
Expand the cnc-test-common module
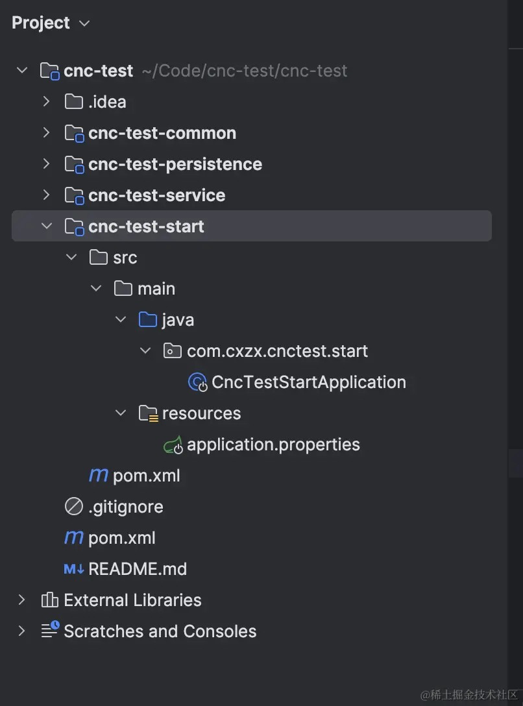[46, 133]
